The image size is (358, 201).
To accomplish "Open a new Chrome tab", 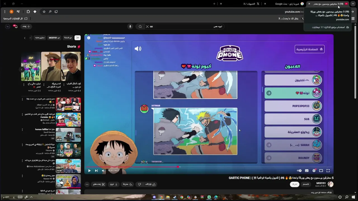I will coord(214,4).
